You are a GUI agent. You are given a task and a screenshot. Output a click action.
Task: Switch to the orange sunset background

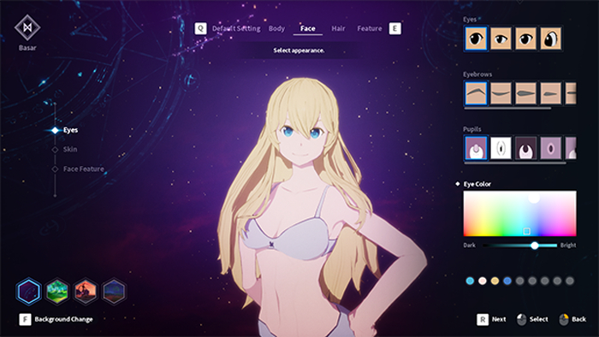86,291
